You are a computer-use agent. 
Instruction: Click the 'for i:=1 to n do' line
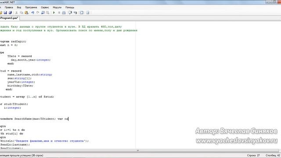(x=12, y=130)
